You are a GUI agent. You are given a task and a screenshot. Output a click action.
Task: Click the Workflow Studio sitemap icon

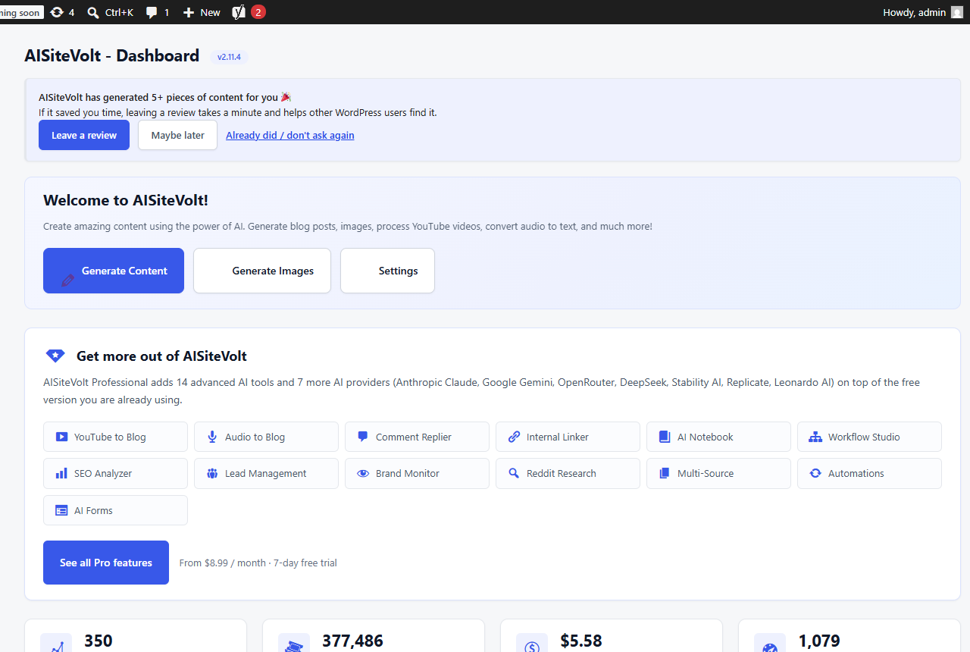tap(815, 437)
